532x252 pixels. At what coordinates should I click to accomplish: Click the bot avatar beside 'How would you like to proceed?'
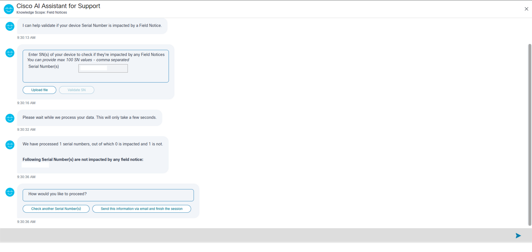[x=10, y=192]
